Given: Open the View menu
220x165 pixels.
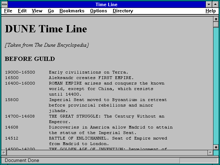Looking at the screenshot, I should pyautogui.click(x=37, y=11).
